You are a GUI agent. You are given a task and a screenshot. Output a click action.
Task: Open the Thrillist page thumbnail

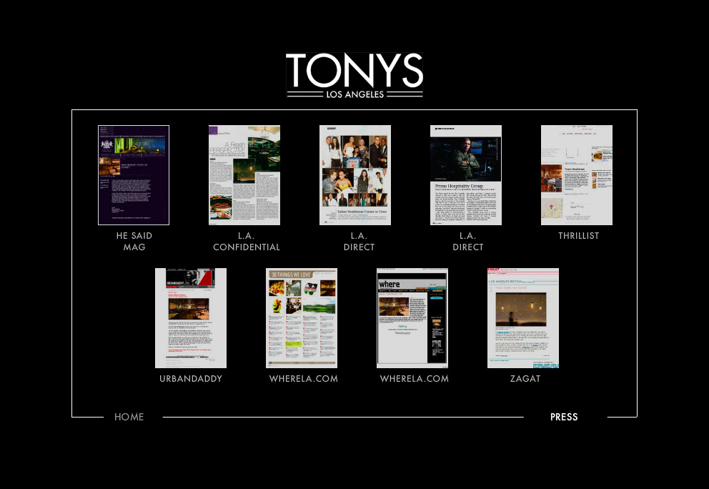(577, 175)
